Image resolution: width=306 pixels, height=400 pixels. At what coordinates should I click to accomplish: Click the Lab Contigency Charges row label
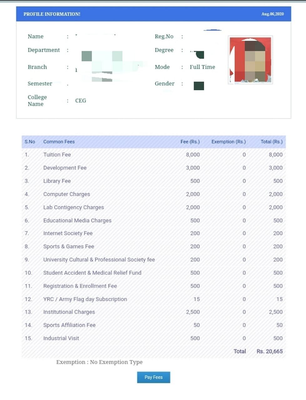coord(73,207)
